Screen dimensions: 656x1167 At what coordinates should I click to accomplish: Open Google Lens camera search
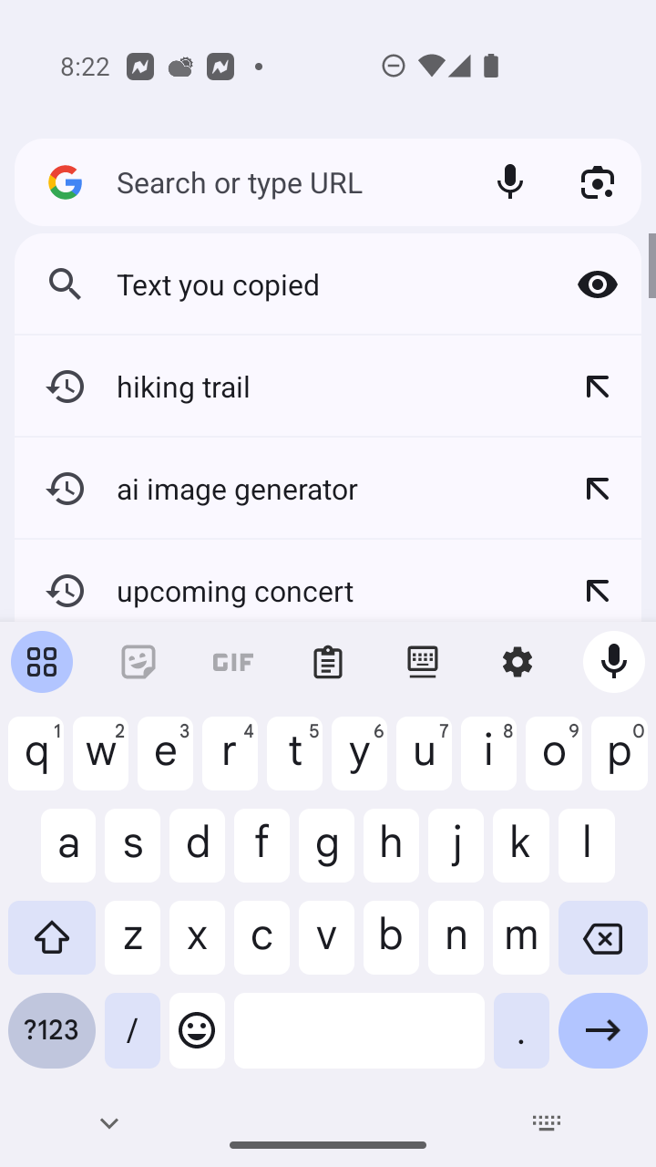[x=598, y=182]
